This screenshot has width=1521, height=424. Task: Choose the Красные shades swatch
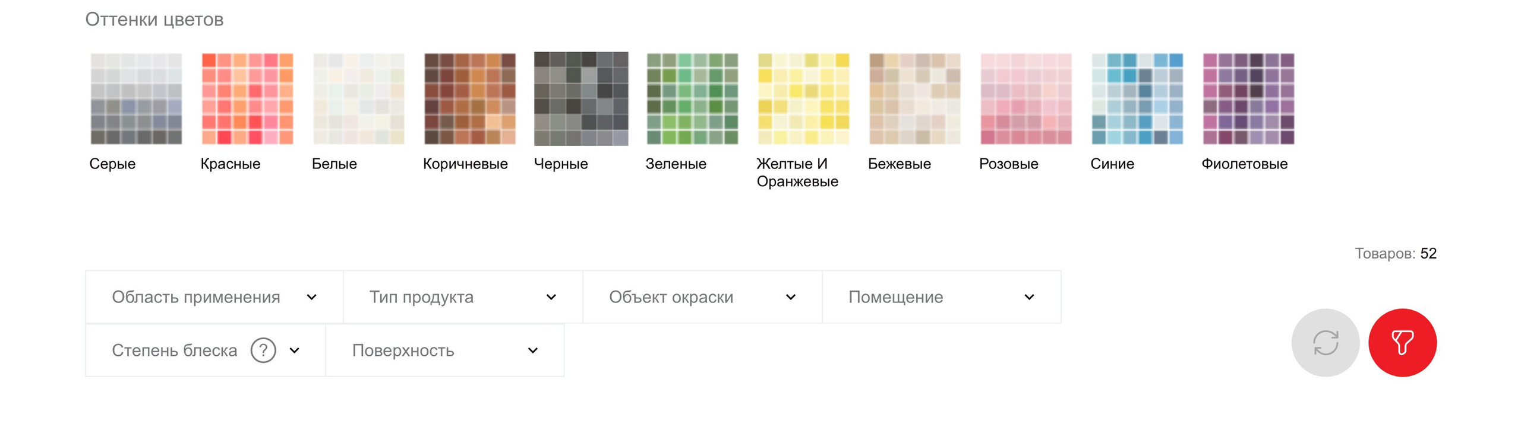pyautogui.click(x=247, y=98)
